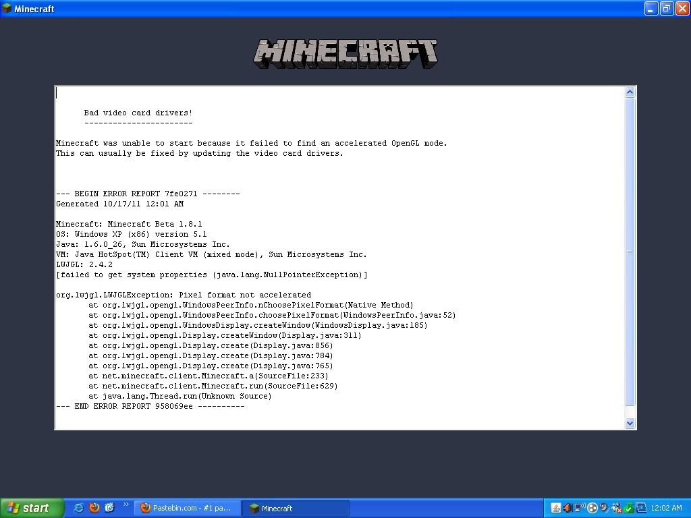The height and width of the screenshot is (518, 691).
Task: Expand hidden Quick Launch items chevron
Action: click(126, 505)
